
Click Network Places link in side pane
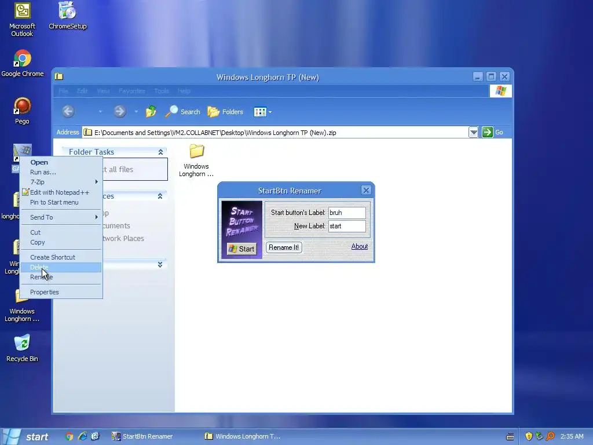[x=123, y=238]
